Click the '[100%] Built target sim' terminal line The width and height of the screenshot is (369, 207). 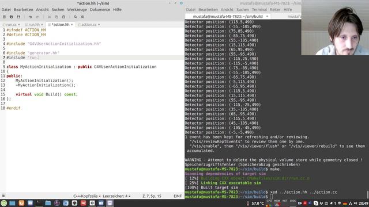coord(212,187)
